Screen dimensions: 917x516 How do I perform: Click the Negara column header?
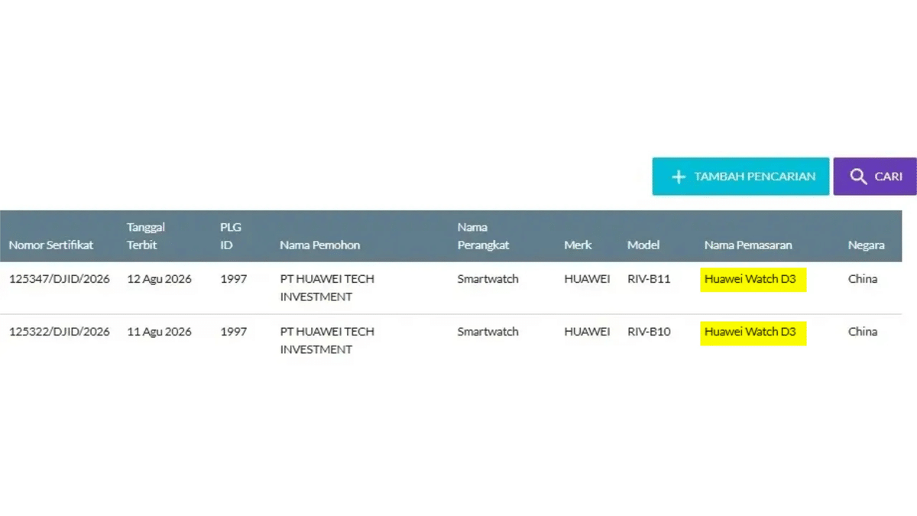pyautogui.click(x=867, y=245)
